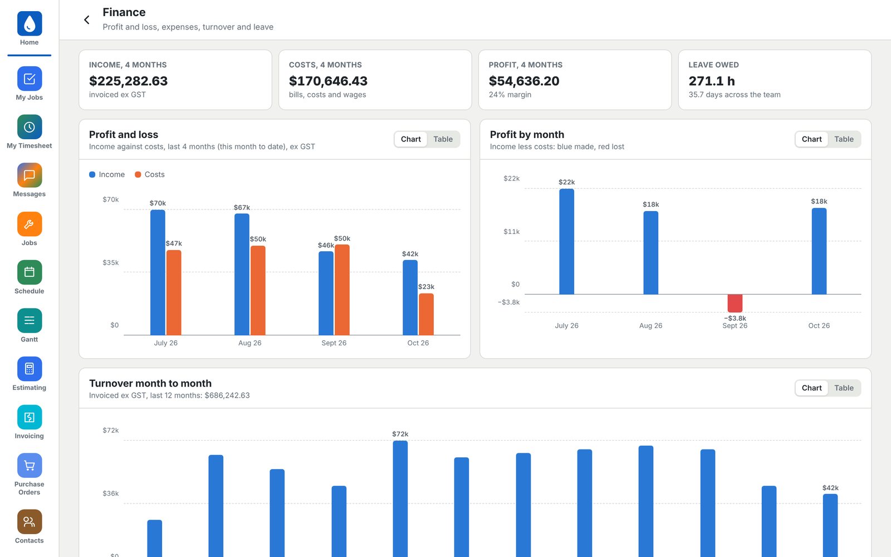
Task: Switch Profit by month to Table view
Action: coord(844,139)
